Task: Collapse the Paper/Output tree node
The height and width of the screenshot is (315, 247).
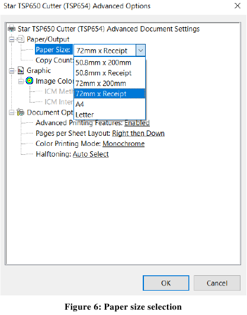Action: (12, 39)
